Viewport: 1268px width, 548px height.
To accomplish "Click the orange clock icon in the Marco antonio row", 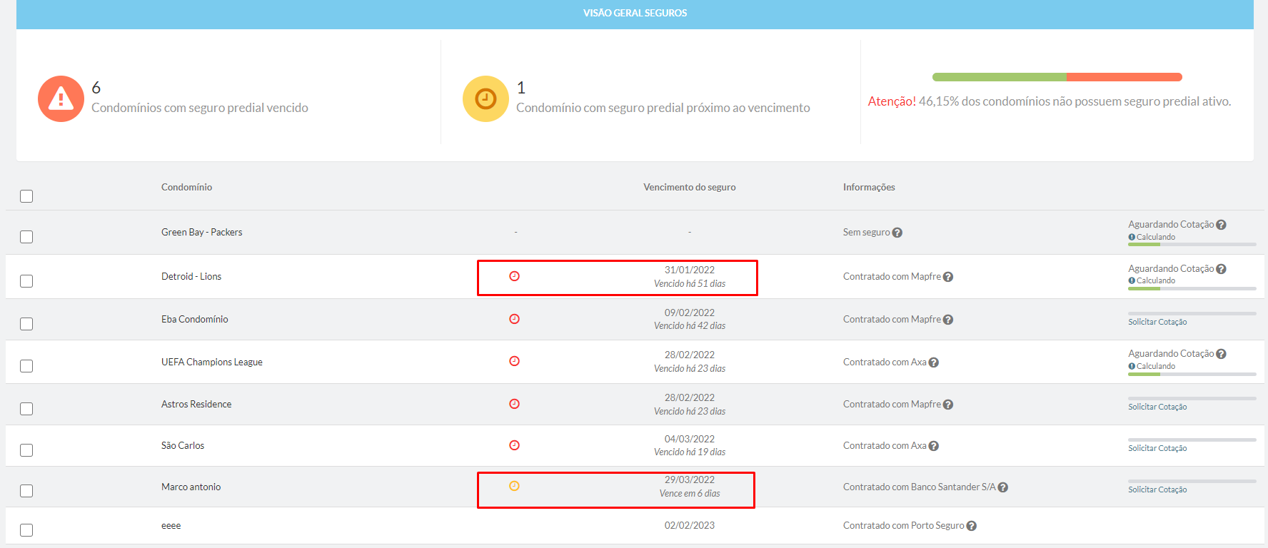I will pyautogui.click(x=514, y=486).
